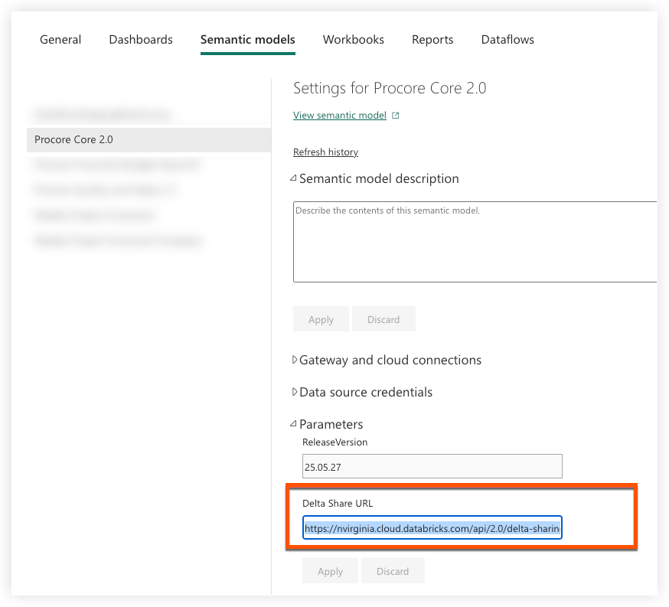Open the Reports tab
This screenshot has width=669, height=607.
432,39
